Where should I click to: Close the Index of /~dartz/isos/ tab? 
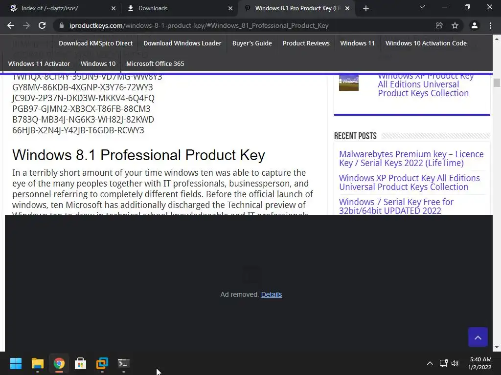click(114, 8)
